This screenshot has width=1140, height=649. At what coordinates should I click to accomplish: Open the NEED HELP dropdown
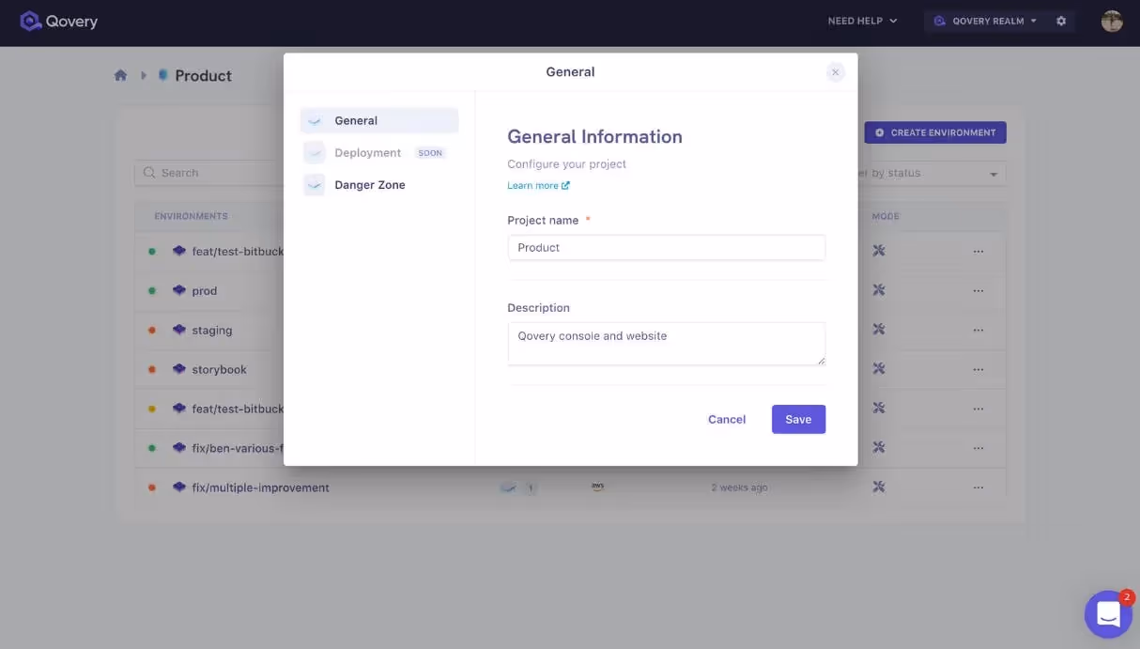click(861, 20)
